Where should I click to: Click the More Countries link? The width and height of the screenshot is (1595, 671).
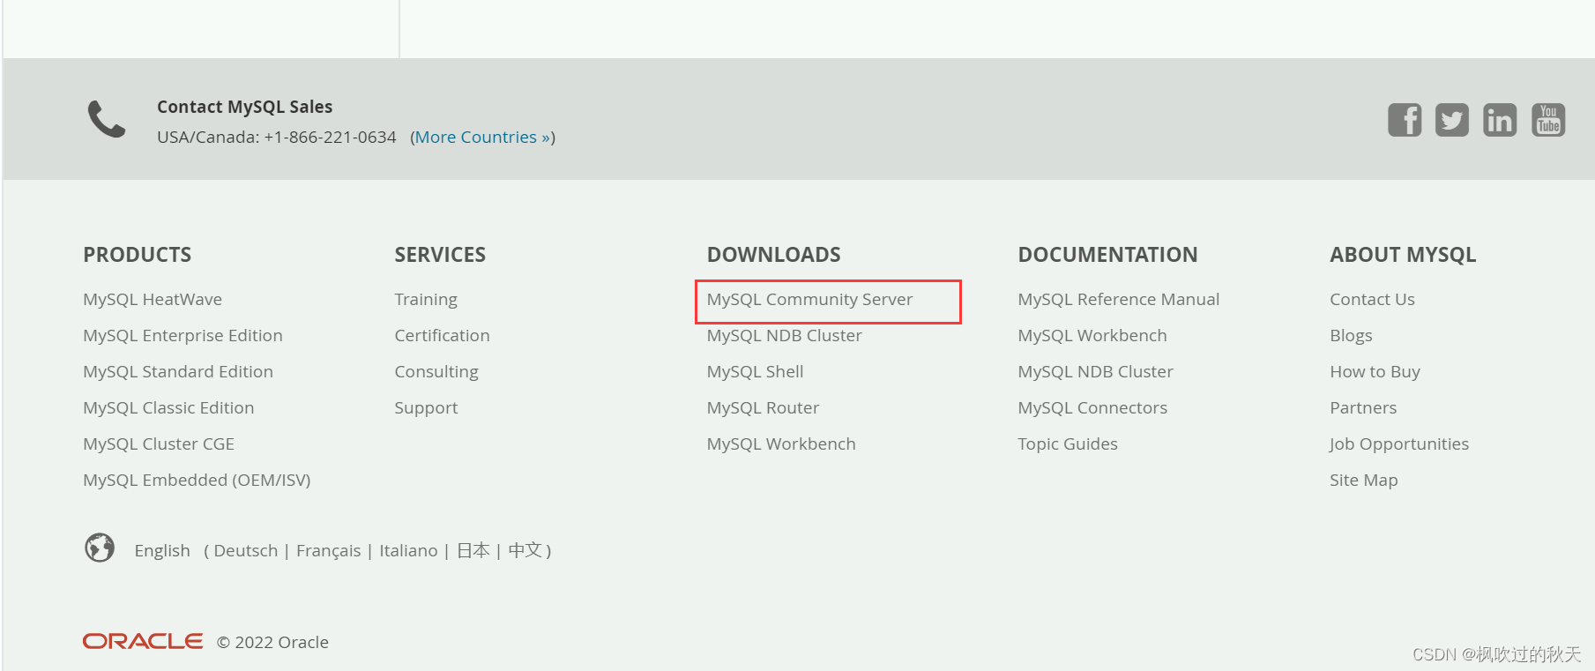pyautogui.click(x=482, y=138)
